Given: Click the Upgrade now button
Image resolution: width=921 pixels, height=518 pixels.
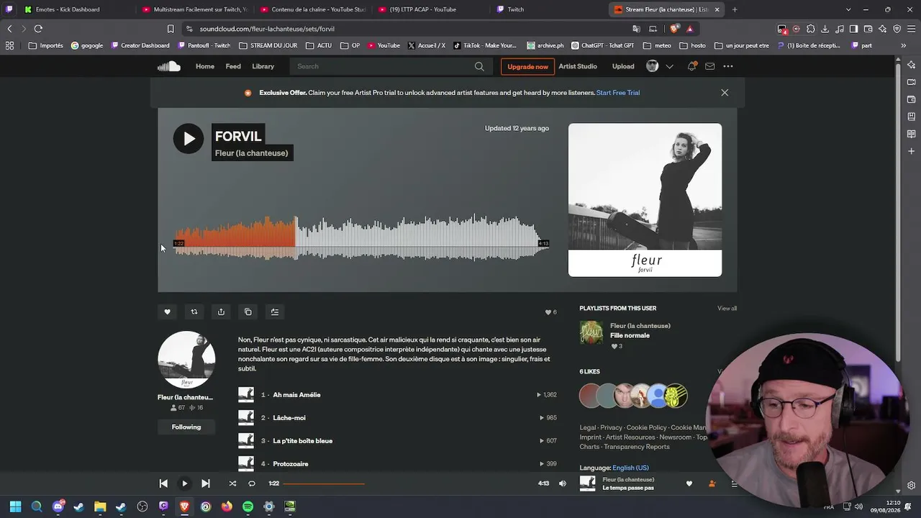Looking at the screenshot, I should coord(527,66).
